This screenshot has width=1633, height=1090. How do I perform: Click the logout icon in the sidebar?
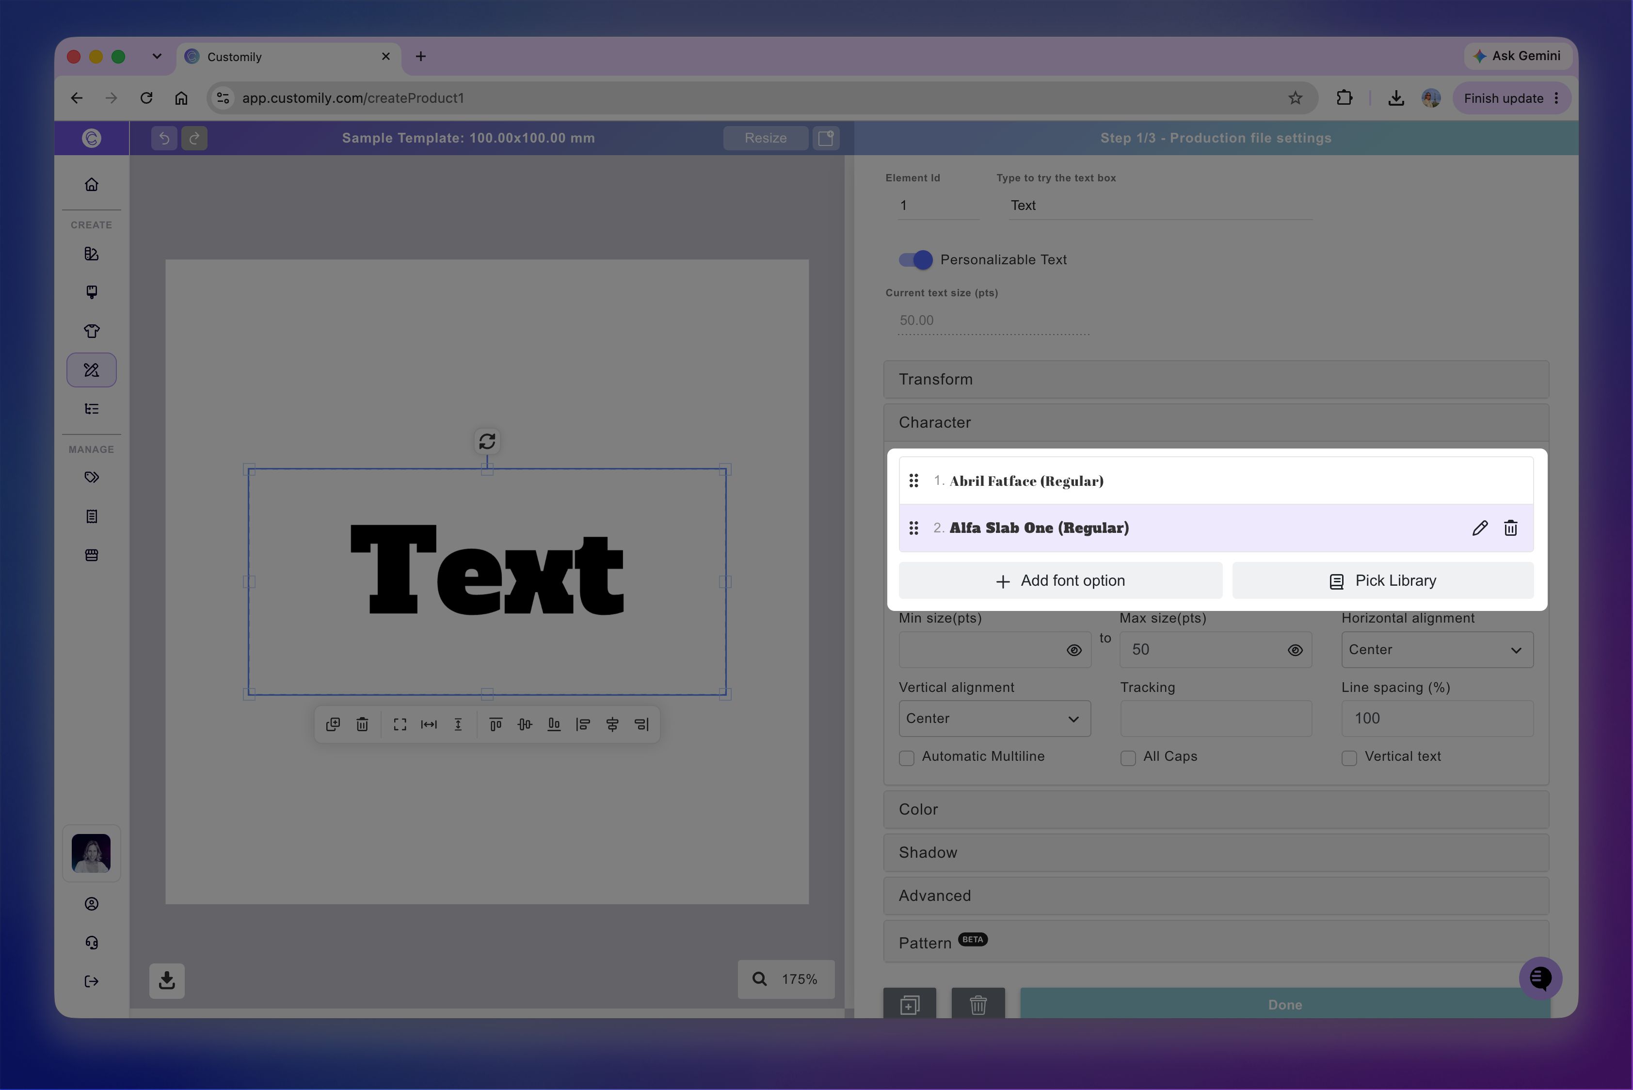tap(91, 981)
